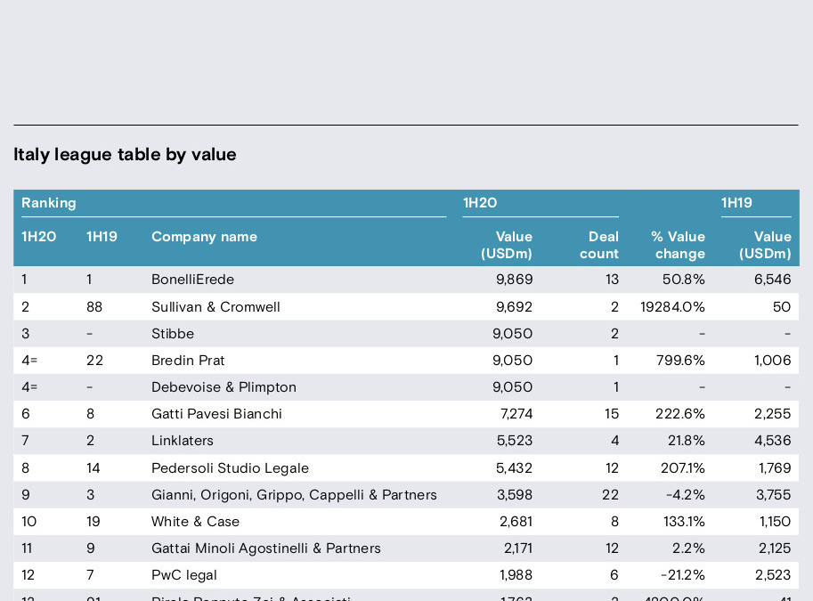Click the 'Italy league table by value' heading

pyautogui.click(x=125, y=155)
